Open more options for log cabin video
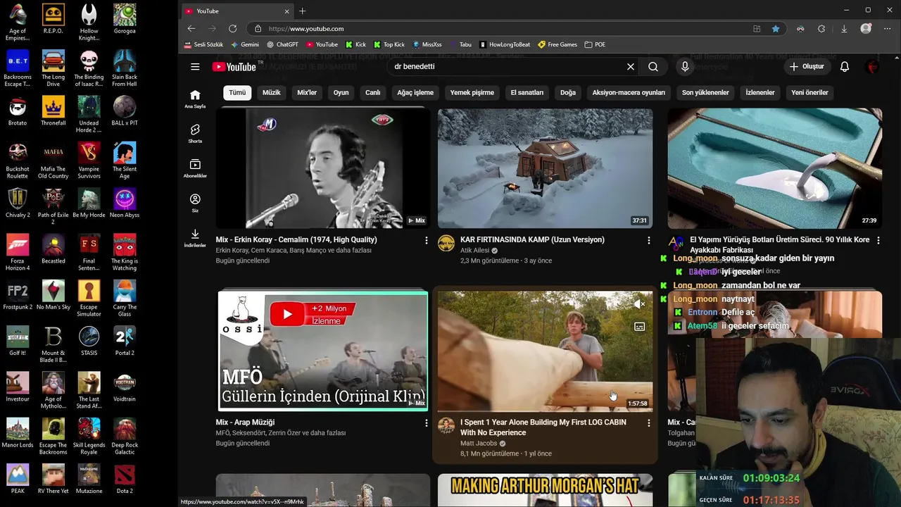 648,423
